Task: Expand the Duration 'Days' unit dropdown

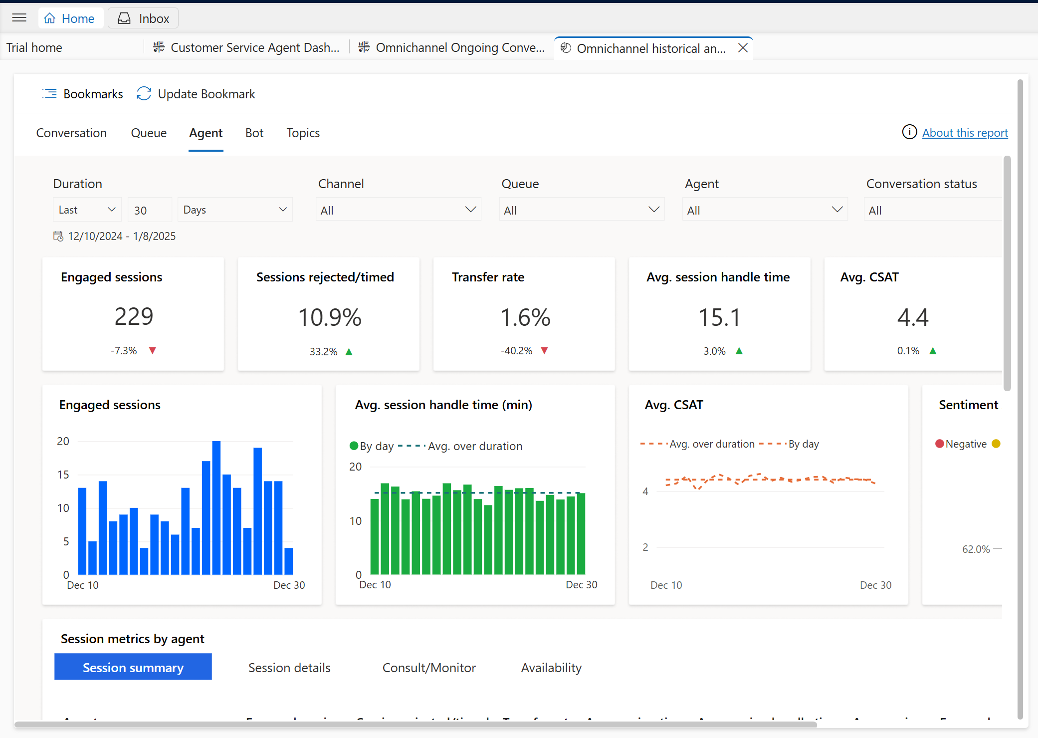Action: pos(235,210)
